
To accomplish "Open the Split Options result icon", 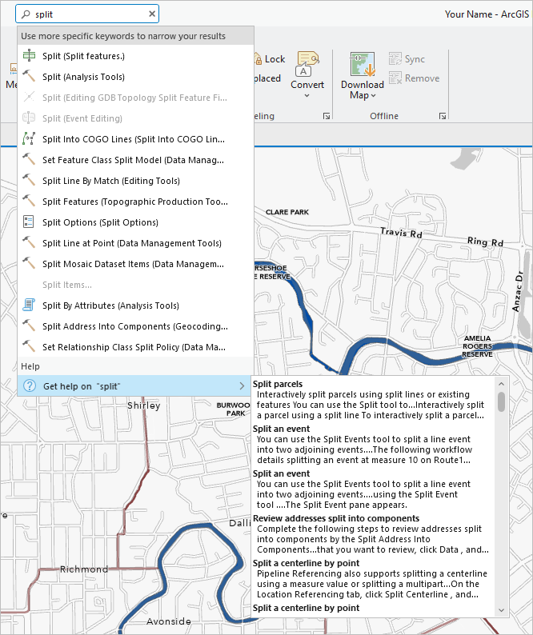I will pyautogui.click(x=30, y=222).
